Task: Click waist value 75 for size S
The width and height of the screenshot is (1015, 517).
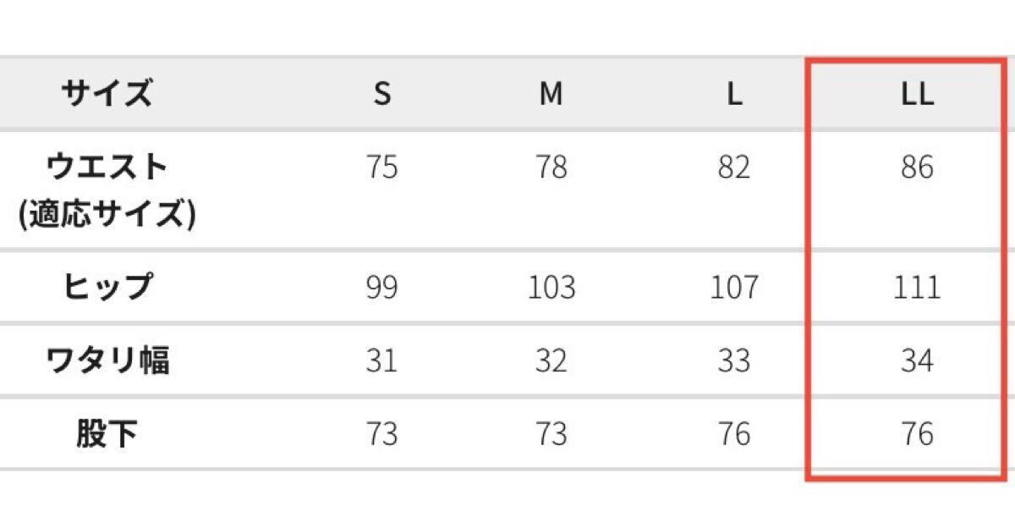Action: [x=382, y=168]
